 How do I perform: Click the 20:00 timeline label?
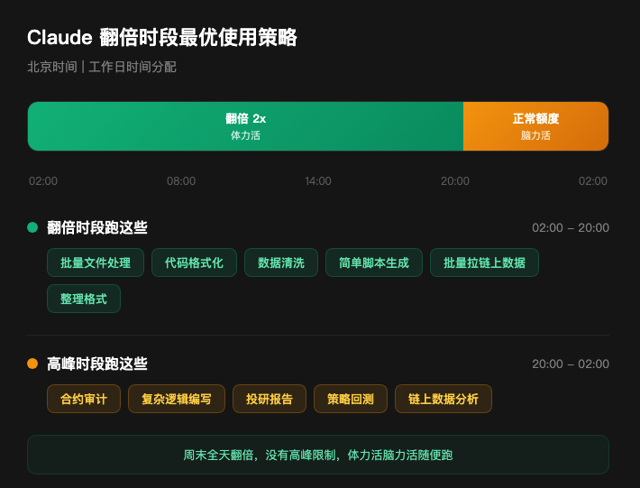(x=455, y=181)
